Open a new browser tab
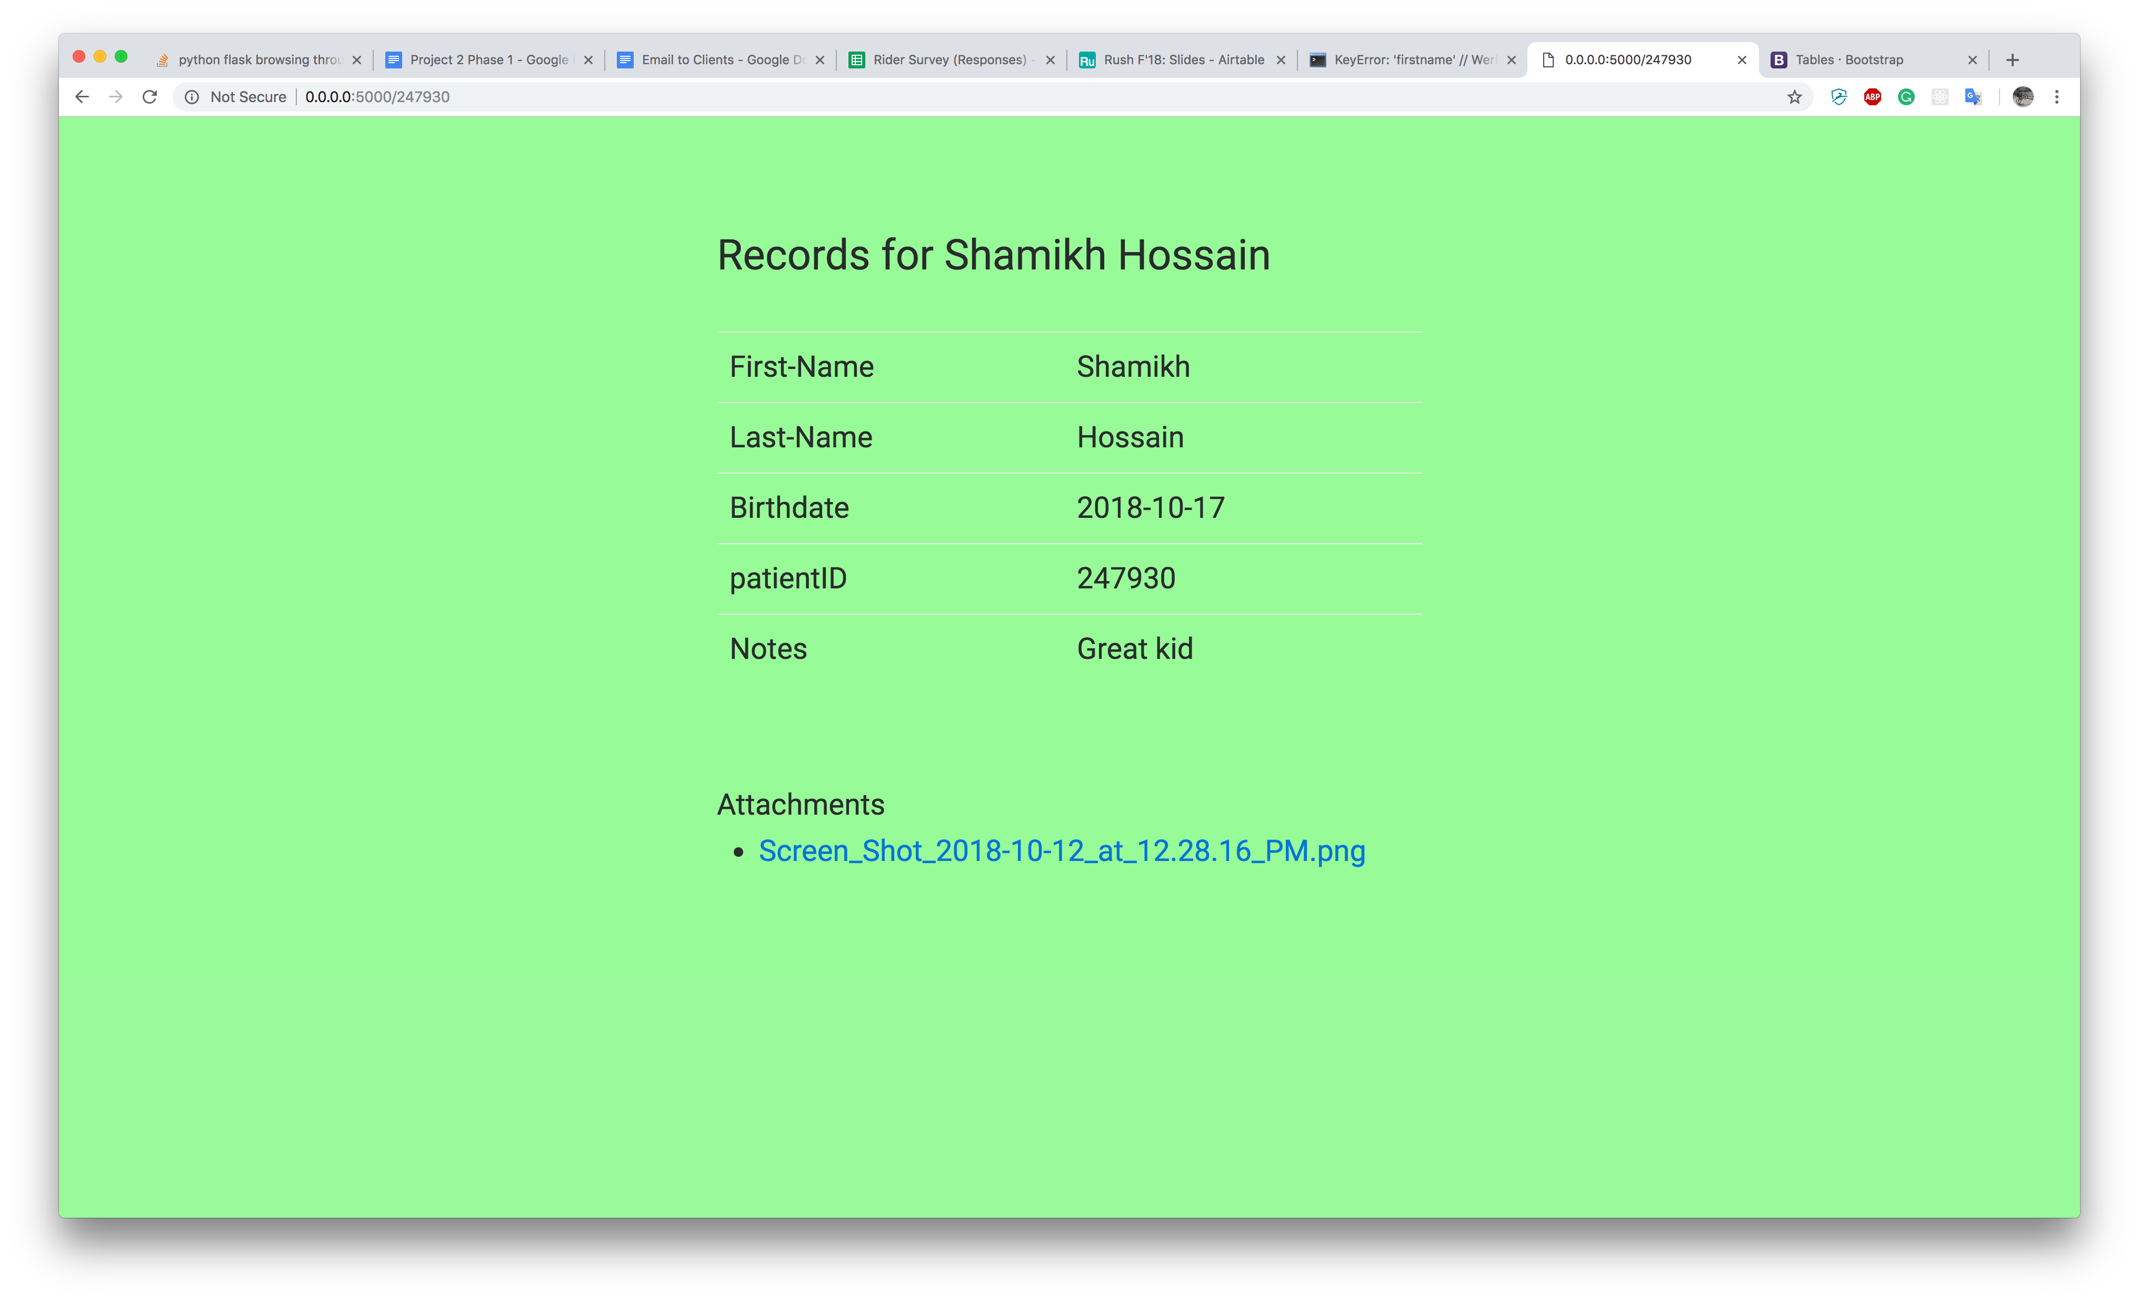 click(x=2012, y=60)
